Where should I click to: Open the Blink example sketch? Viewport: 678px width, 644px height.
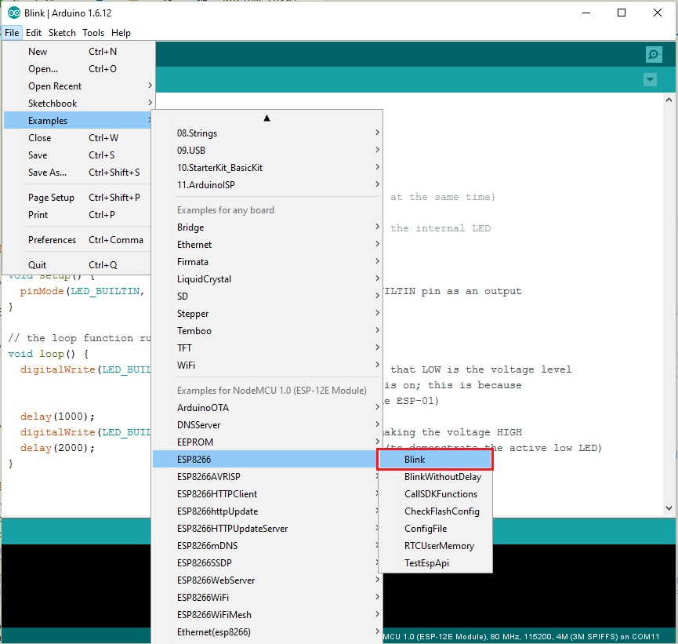[x=435, y=460]
